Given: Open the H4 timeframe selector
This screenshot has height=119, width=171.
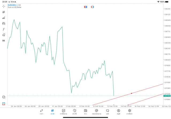Looking at the screenshot, I should point(4,41).
